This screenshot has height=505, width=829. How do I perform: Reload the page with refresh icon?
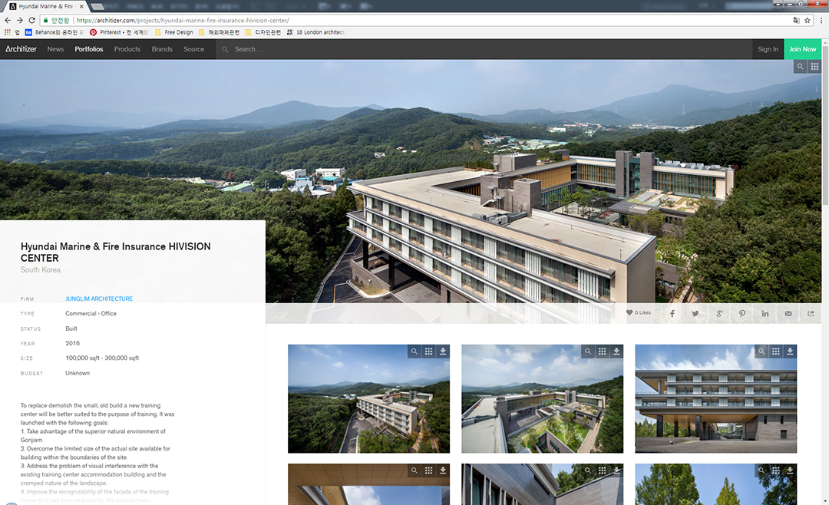pos(31,20)
